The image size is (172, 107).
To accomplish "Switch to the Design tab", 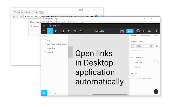I will (134, 36).
